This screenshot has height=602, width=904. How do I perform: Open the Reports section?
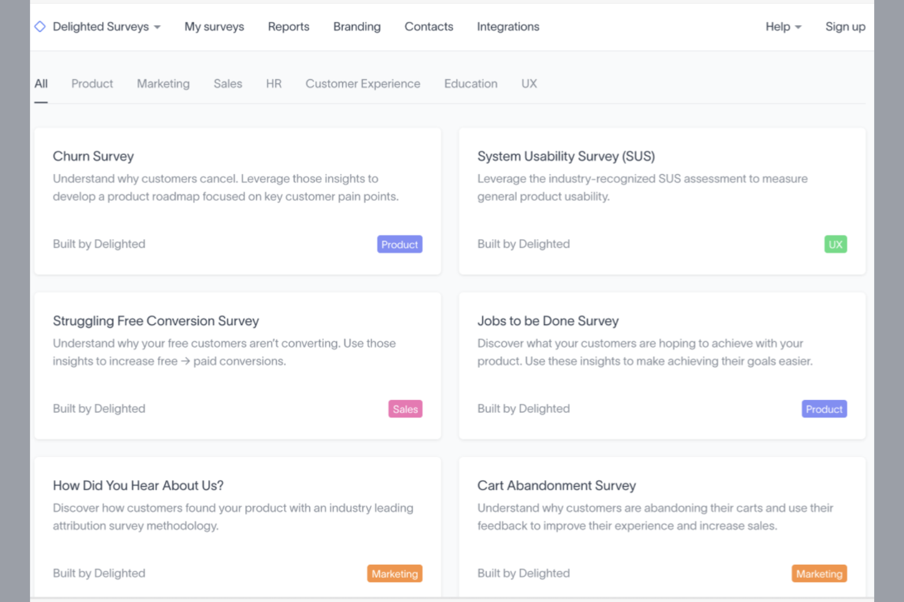(288, 26)
